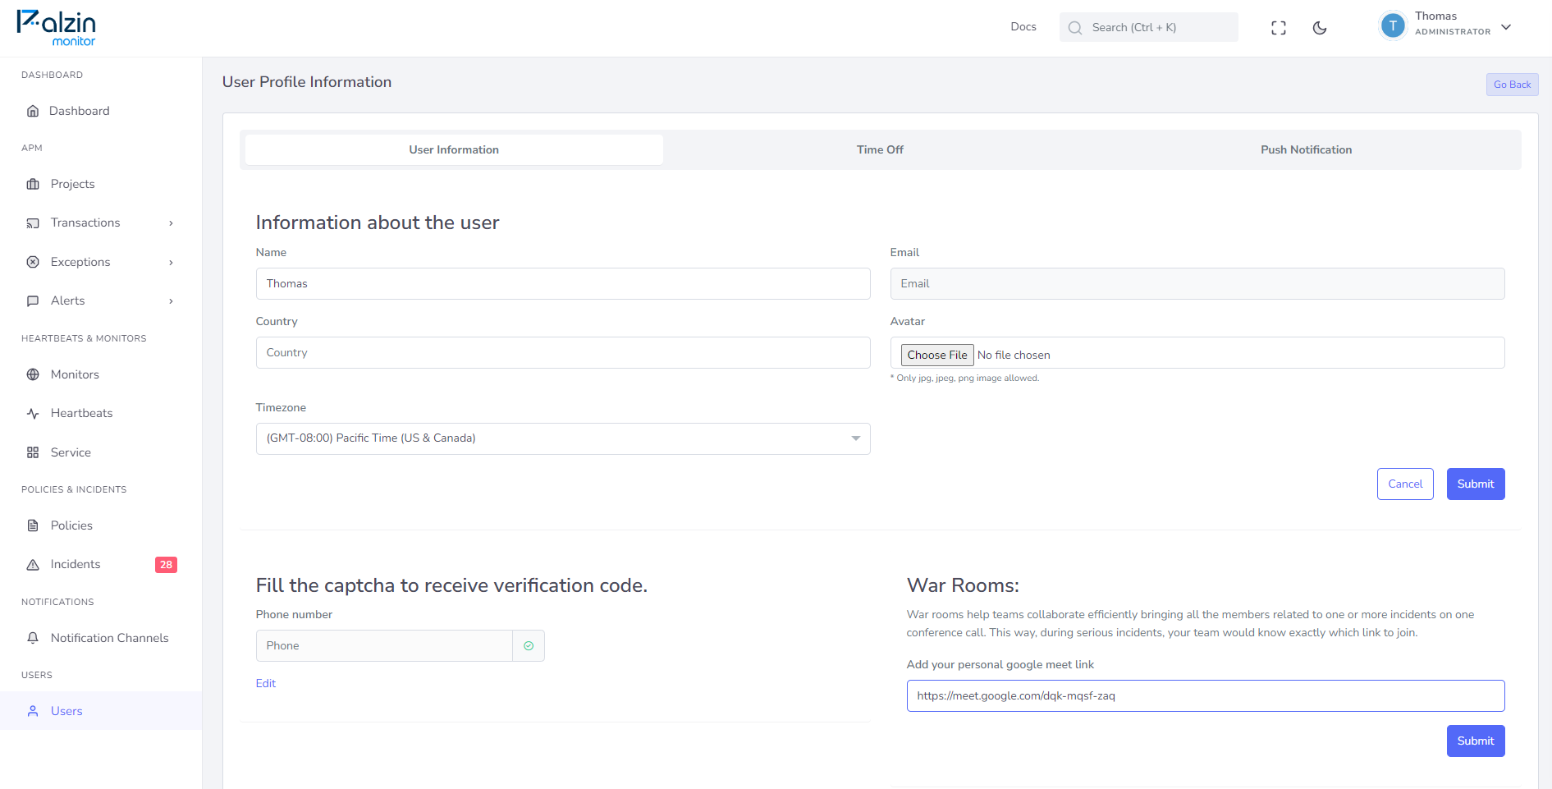Click the Edit phone number link
The width and height of the screenshot is (1552, 789).
266,683
